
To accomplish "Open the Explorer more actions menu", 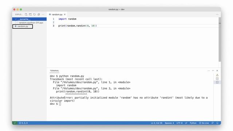I will pos(43,15).
